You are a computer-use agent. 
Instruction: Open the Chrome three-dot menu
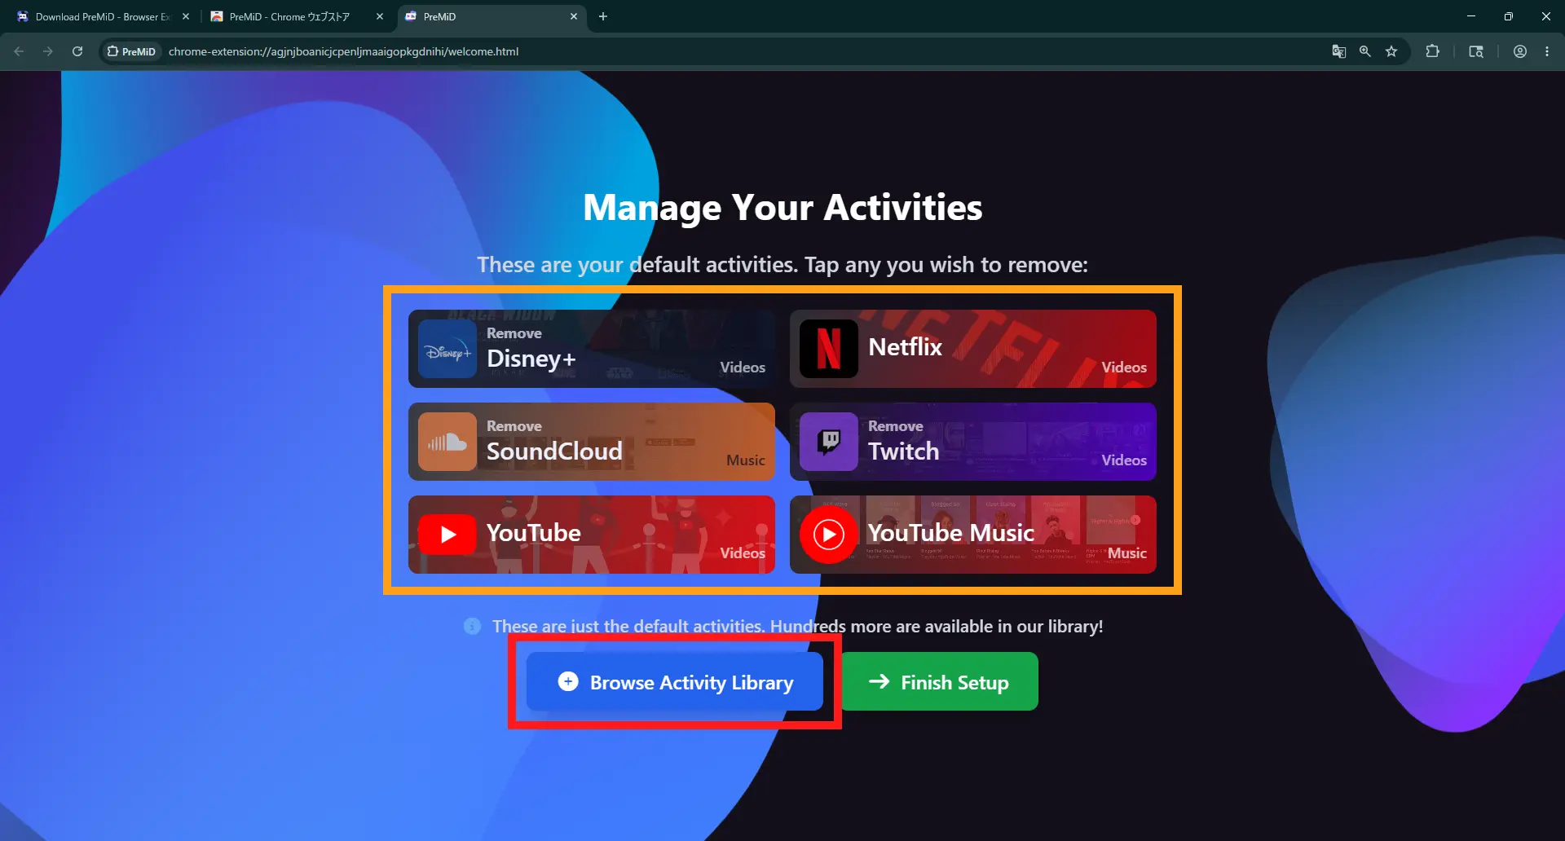click(x=1547, y=51)
